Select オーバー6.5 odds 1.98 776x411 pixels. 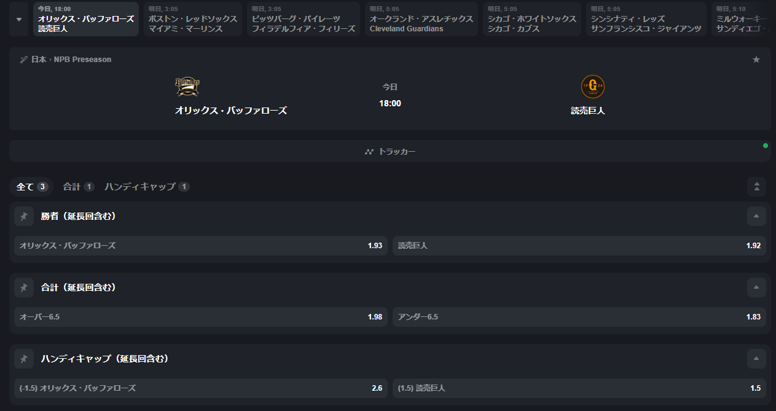coord(201,317)
